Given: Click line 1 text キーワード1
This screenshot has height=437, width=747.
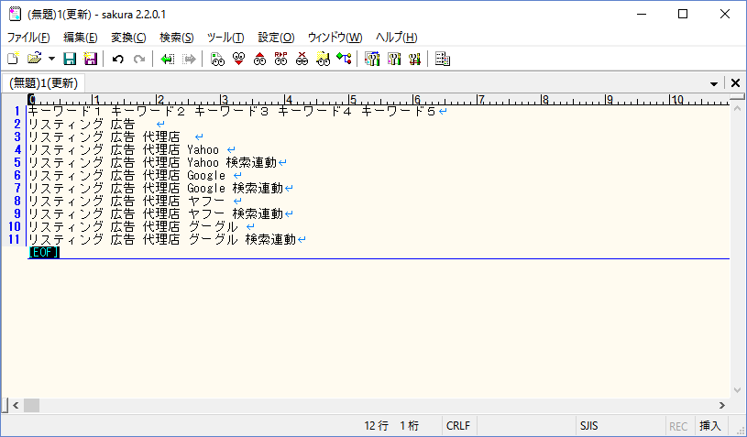Looking at the screenshot, I should [66, 112].
